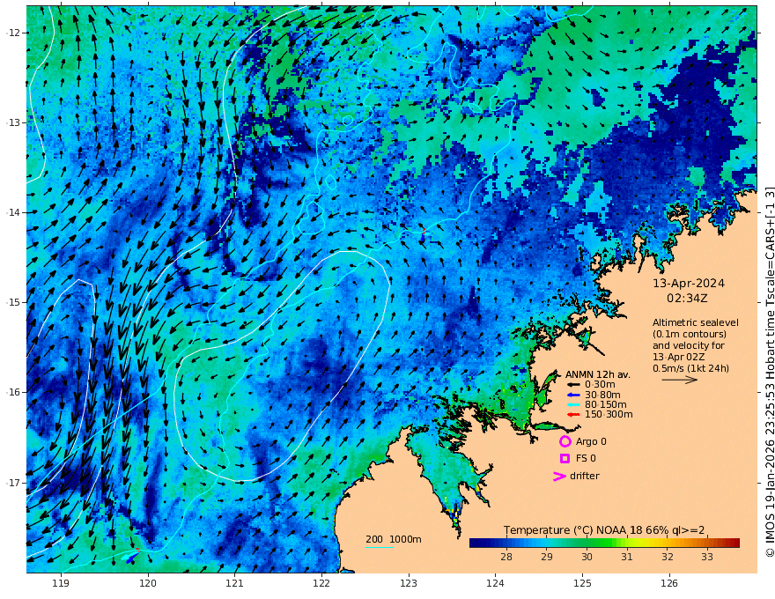The height and width of the screenshot is (599, 775).
Task: Click the magenta drifter marker symbol
Action: pyautogui.click(x=559, y=476)
